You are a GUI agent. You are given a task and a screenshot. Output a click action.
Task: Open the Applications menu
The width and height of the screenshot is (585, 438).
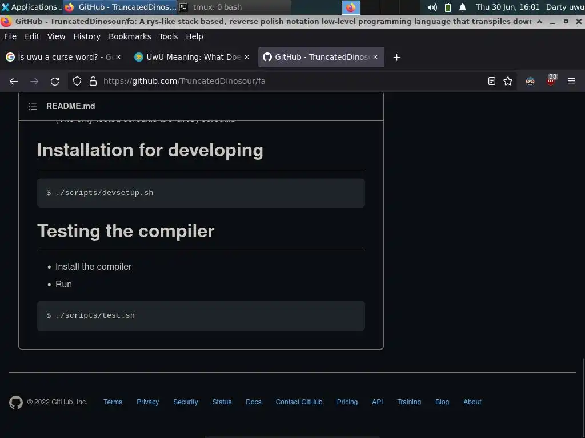[x=31, y=7]
